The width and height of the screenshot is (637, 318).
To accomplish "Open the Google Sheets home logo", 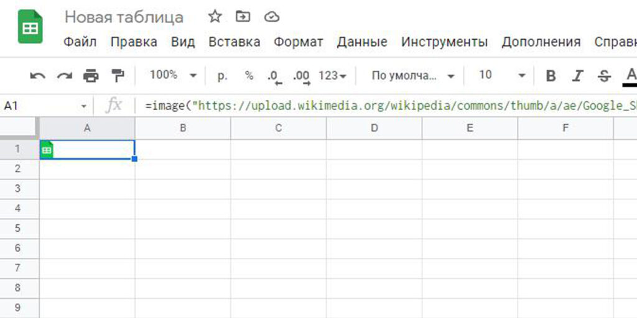I will (30, 28).
